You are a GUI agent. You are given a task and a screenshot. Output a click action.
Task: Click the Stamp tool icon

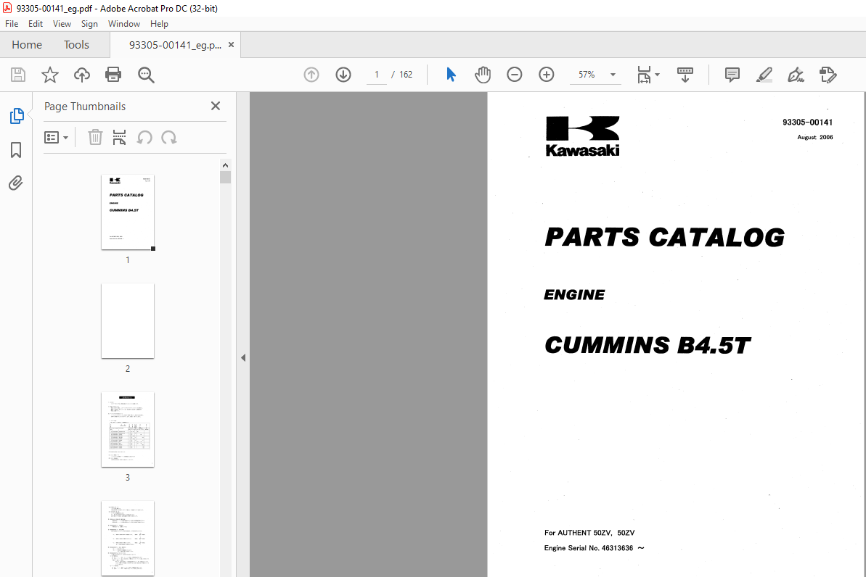[828, 75]
